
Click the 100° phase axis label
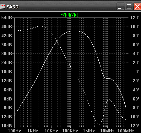click(x=135, y=27)
